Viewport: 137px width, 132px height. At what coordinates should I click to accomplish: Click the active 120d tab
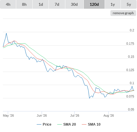click(x=94, y=4)
